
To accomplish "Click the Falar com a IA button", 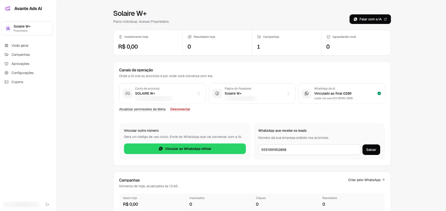I will click(x=370, y=19).
